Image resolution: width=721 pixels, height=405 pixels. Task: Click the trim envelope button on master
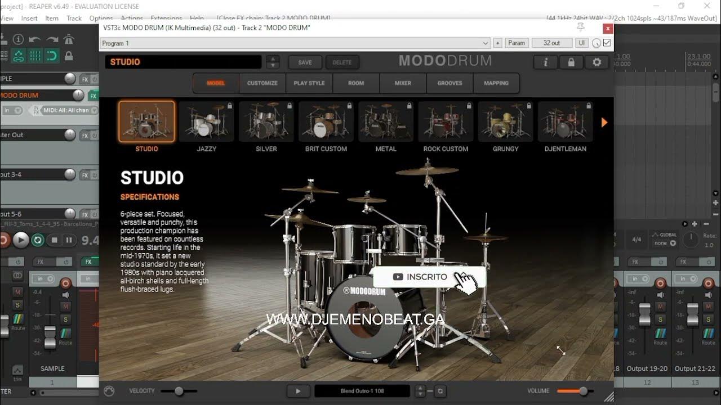click(17, 372)
